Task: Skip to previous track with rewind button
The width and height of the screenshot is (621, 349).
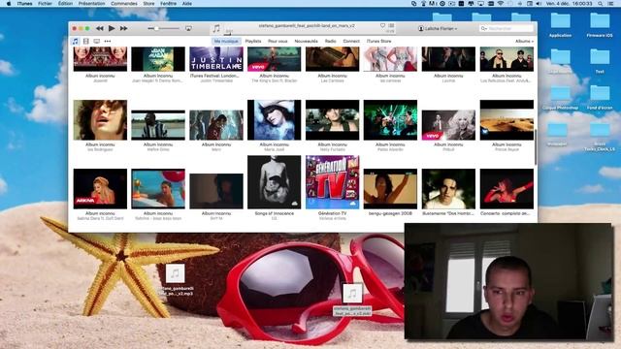Action: (99, 28)
